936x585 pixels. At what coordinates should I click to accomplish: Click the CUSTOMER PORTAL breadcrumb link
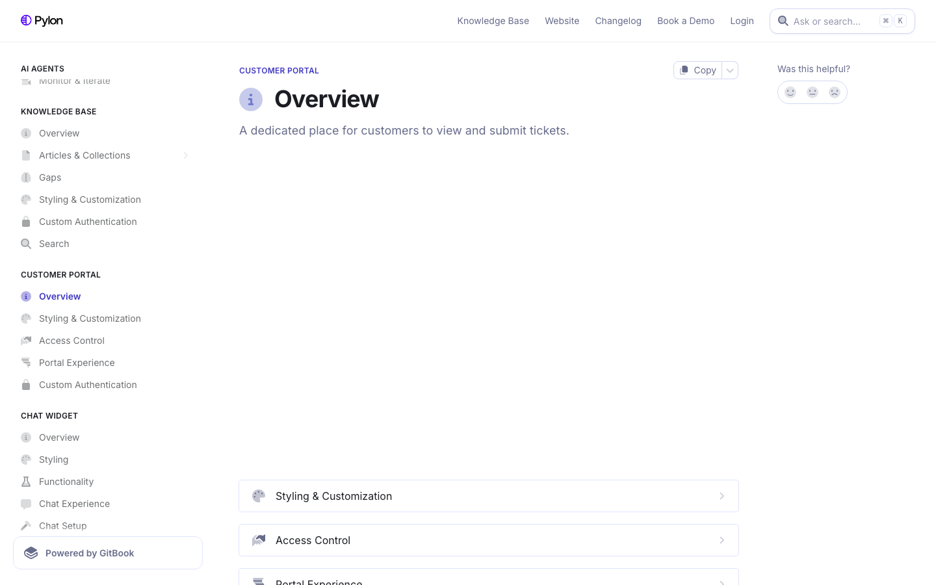click(279, 70)
